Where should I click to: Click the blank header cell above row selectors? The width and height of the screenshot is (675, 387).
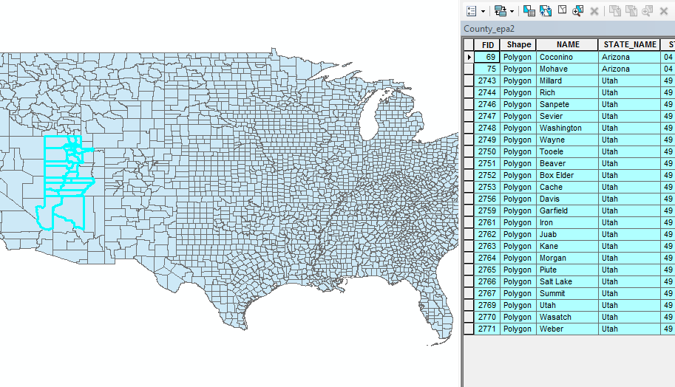tap(469, 45)
